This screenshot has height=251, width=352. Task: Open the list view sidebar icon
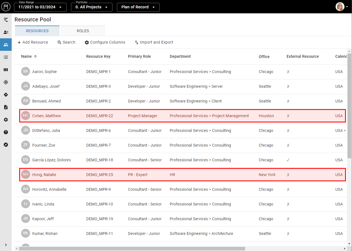point(6,57)
